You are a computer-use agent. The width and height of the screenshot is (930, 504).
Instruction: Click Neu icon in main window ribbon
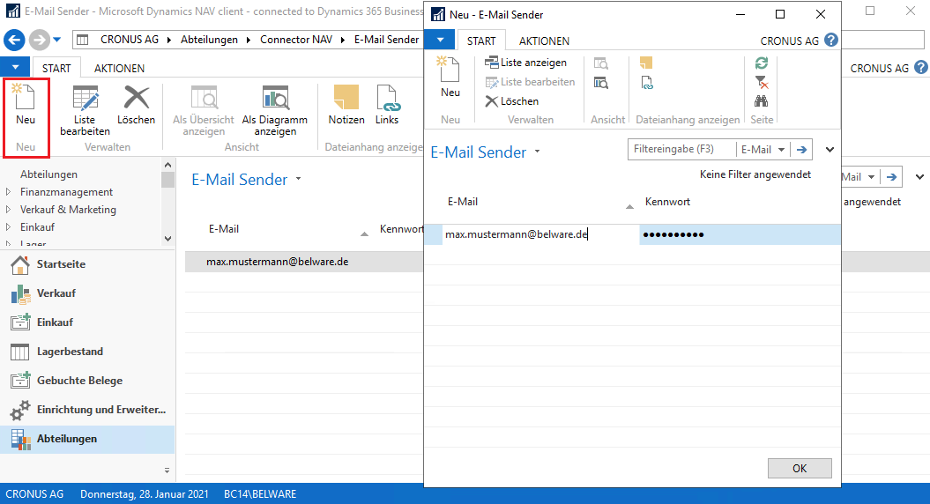pos(26,105)
